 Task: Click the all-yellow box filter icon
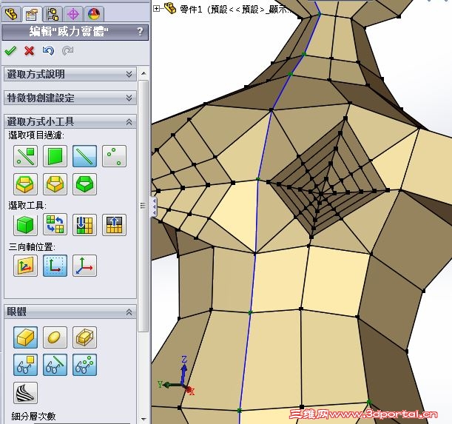[55, 184]
